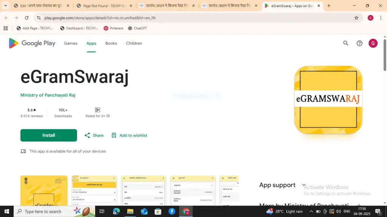Close the eGramSwaraj browser tab
The height and width of the screenshot is (217, 387).
[319, 6]
